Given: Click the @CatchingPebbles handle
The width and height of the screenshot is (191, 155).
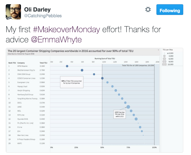Looking at the screenshot, I should pos(43,16).
